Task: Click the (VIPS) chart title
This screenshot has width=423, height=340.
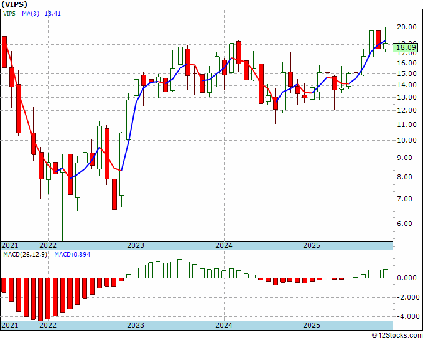Action: 14,4
